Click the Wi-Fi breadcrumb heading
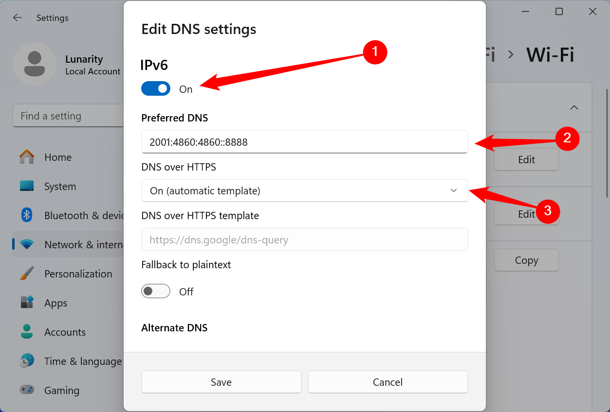Viewport: 610px width, 412px height. 550,55
